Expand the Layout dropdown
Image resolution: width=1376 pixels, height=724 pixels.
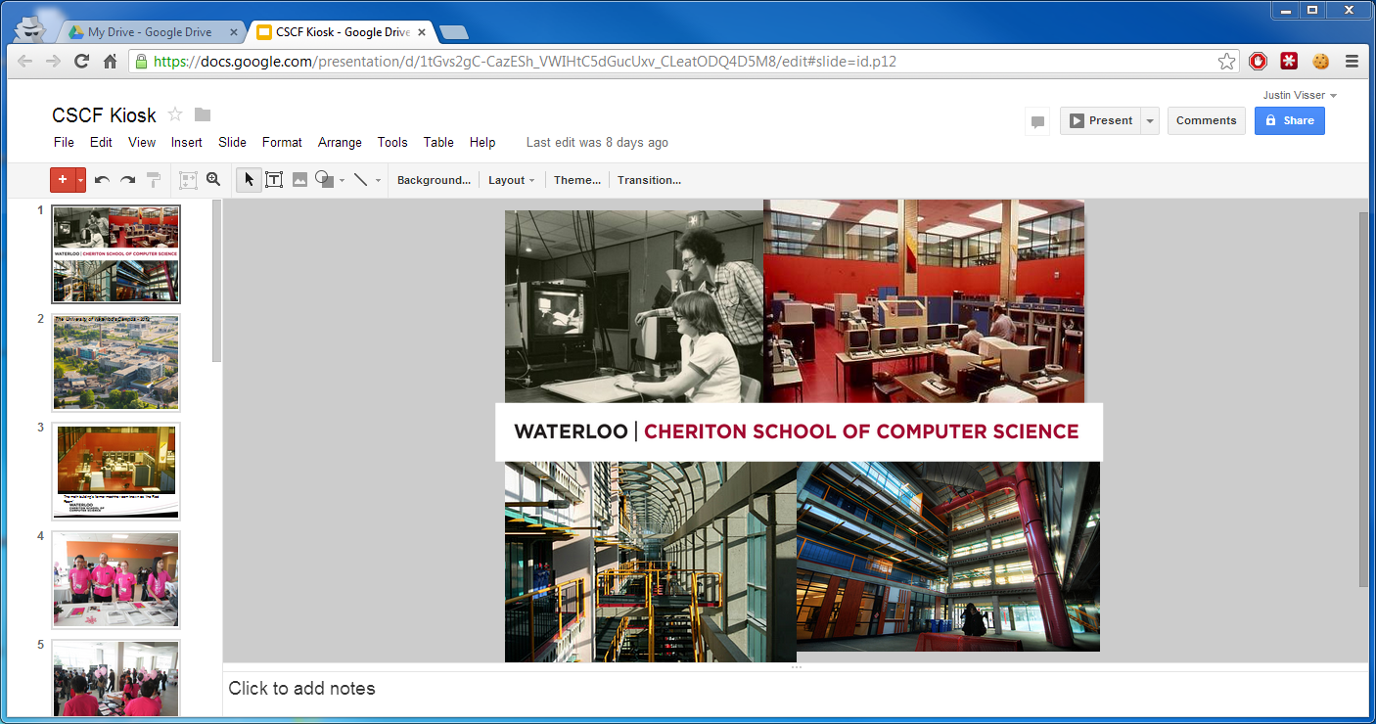(512, 180)
